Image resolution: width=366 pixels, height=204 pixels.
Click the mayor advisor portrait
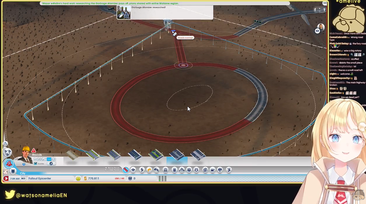26,155
